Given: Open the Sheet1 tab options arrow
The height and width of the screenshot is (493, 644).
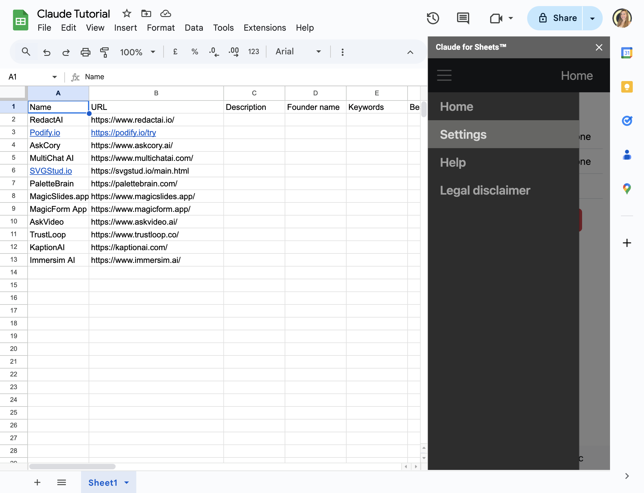Looking at the screenshot, I should tap(127, 482).
